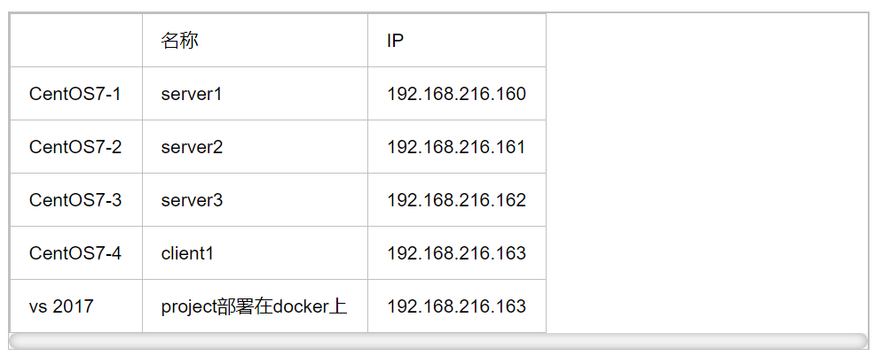Click the CentOS7-2 row label
Viewport: 882px width, 356px height.
pos(75,147)
